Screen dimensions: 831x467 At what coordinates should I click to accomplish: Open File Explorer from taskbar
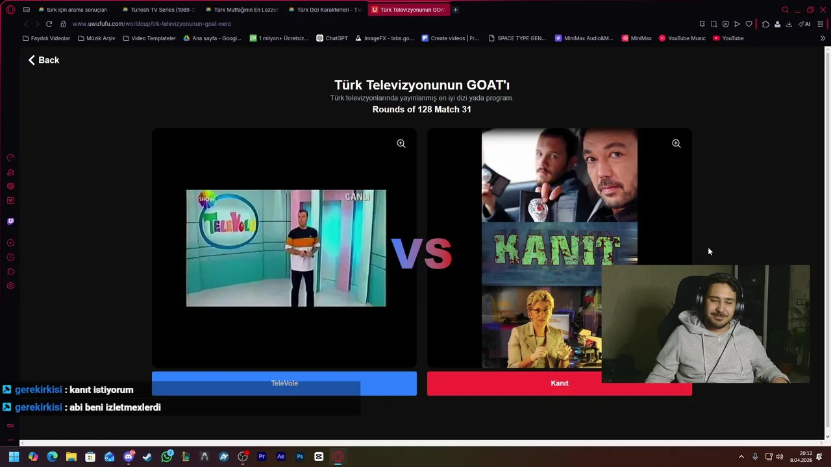[71, 457]
